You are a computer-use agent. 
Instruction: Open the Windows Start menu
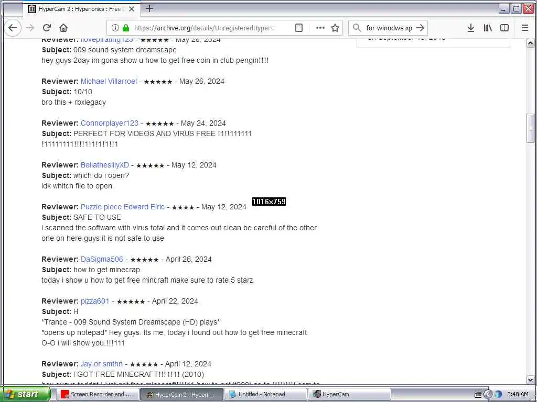pyautogui.click(x=25, y=394)
